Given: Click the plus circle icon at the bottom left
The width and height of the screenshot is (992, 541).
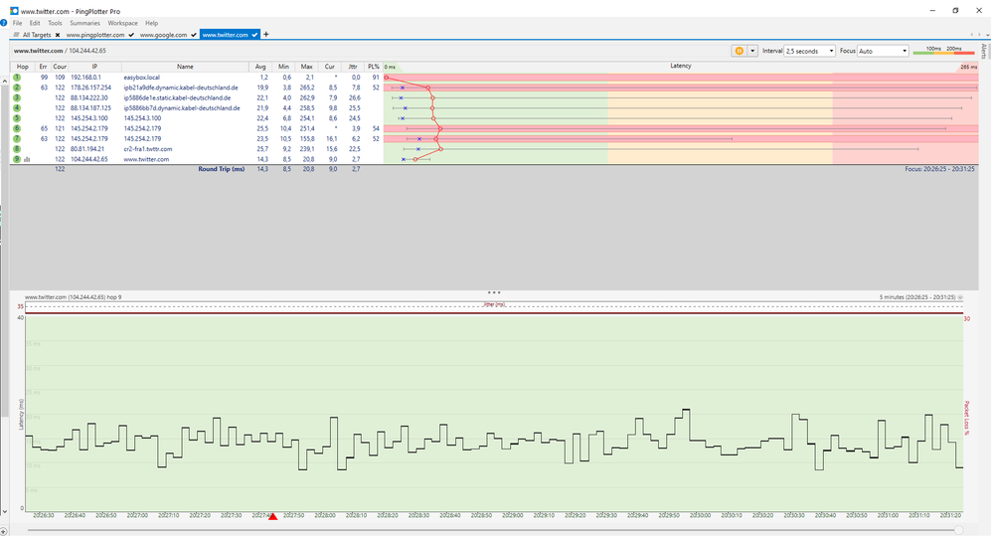Looking at the screenshot, I should coord(3,531).
